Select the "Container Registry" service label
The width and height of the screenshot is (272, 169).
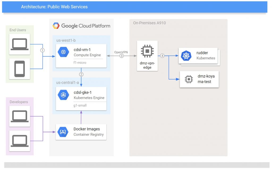pyautogui.click(x=89, y=135)
